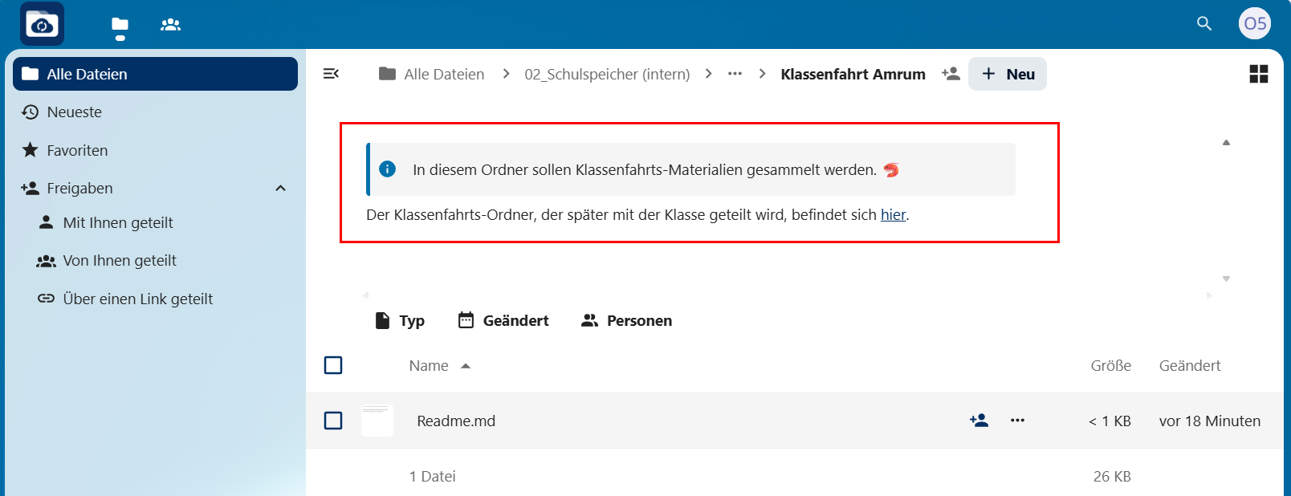Click the search magnifier icon
1291x496 pixels.
tap(1203, 24)
